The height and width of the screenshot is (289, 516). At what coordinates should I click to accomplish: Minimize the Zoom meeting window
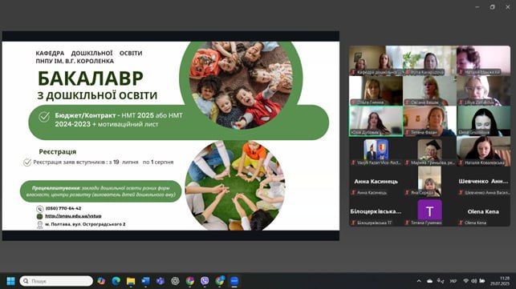tap(477, 7)
